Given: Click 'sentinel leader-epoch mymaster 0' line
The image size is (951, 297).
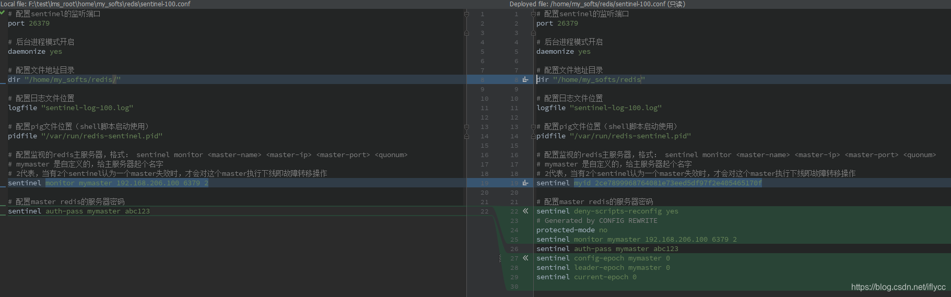Looking at the screenshot, I should coord(603,268).
